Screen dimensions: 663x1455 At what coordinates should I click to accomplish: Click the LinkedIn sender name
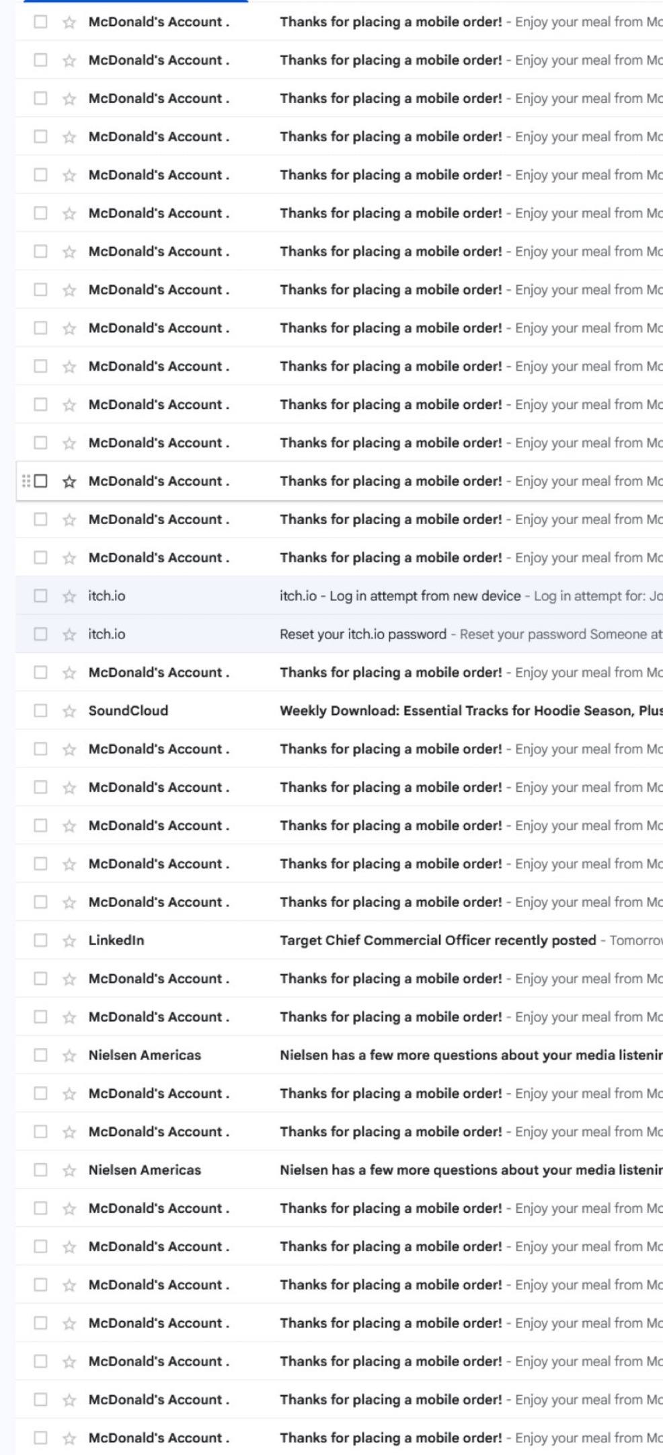click(x=116, y=940)
